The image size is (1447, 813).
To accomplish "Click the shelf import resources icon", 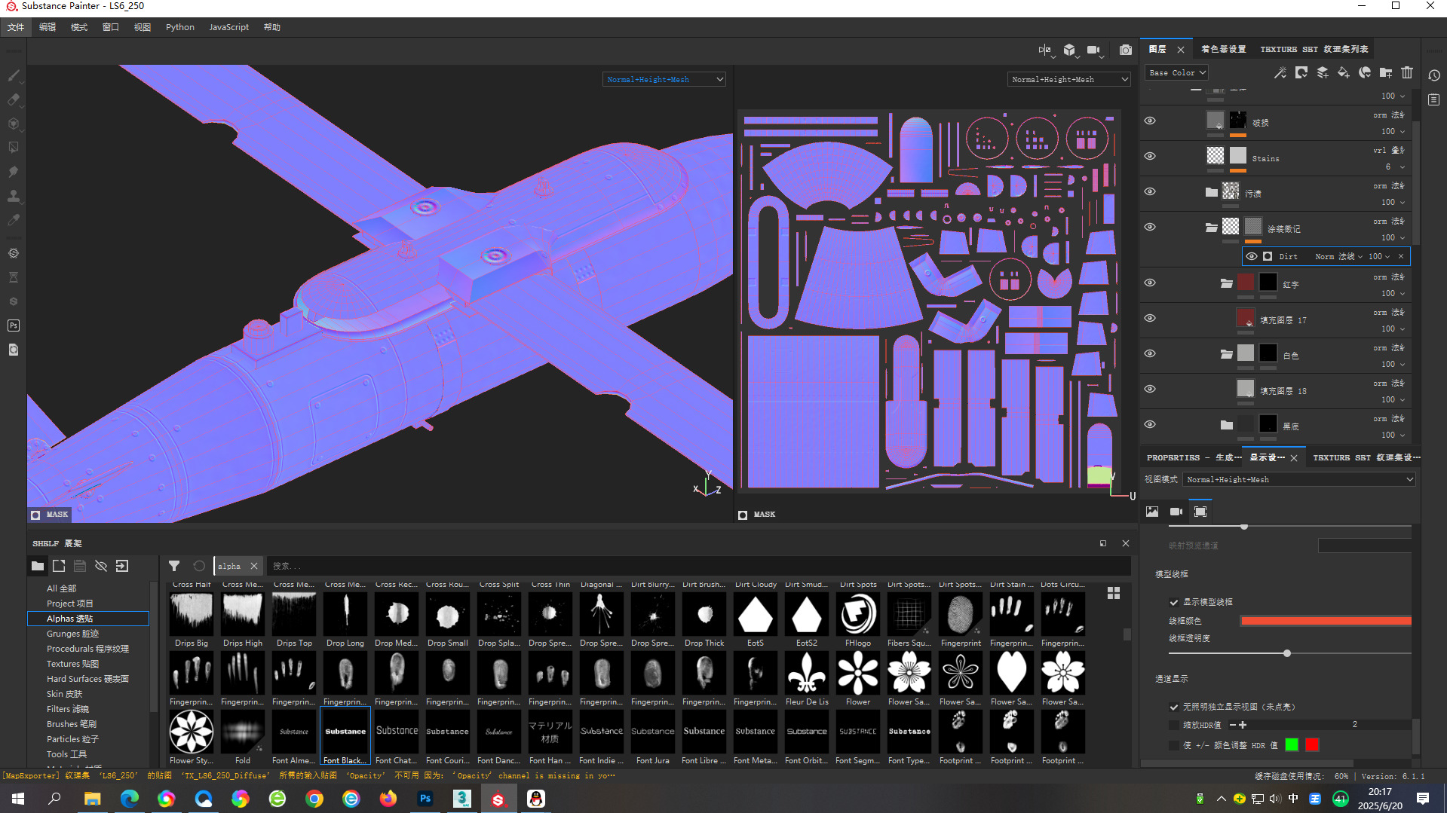I will pyautogui.click(x=122, y=566).
